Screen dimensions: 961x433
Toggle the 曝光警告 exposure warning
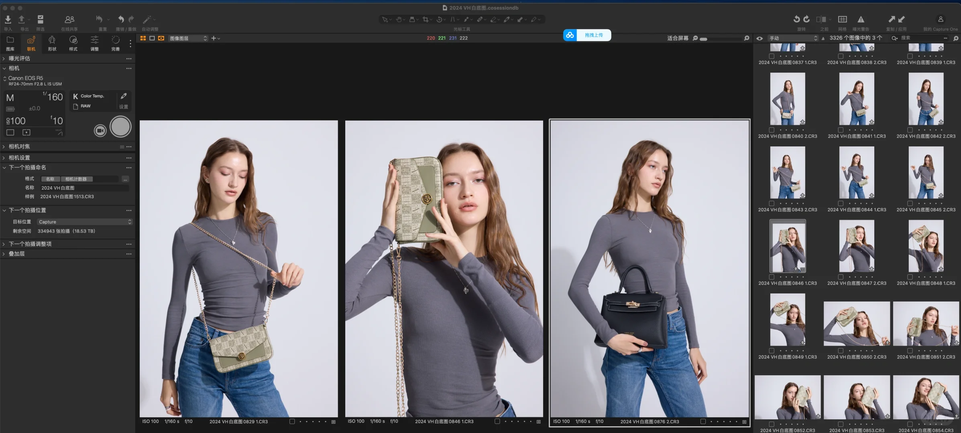[861, 19]
